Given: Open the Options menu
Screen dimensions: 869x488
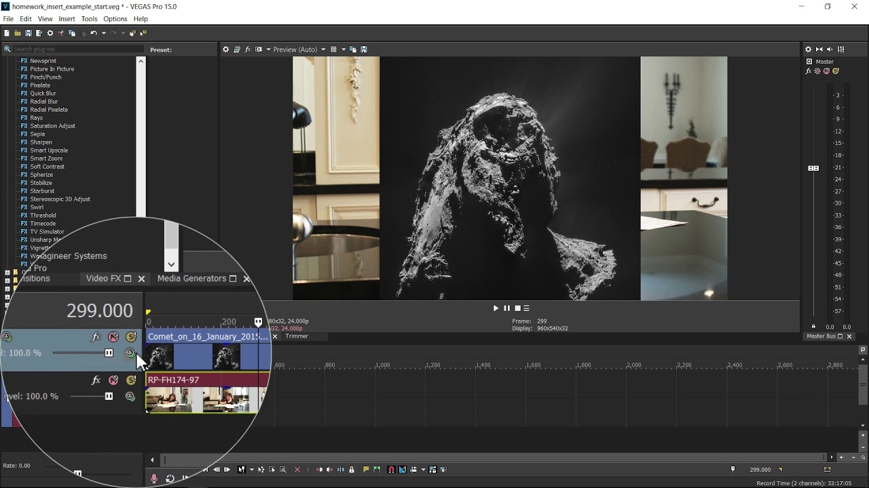Looking at the screenshot, I should tap(115, 19).
